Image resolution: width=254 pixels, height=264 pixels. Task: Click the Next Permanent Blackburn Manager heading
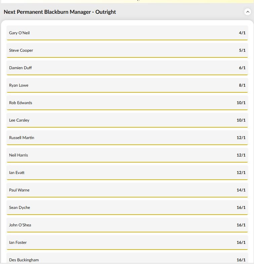(x=60, y=12)
